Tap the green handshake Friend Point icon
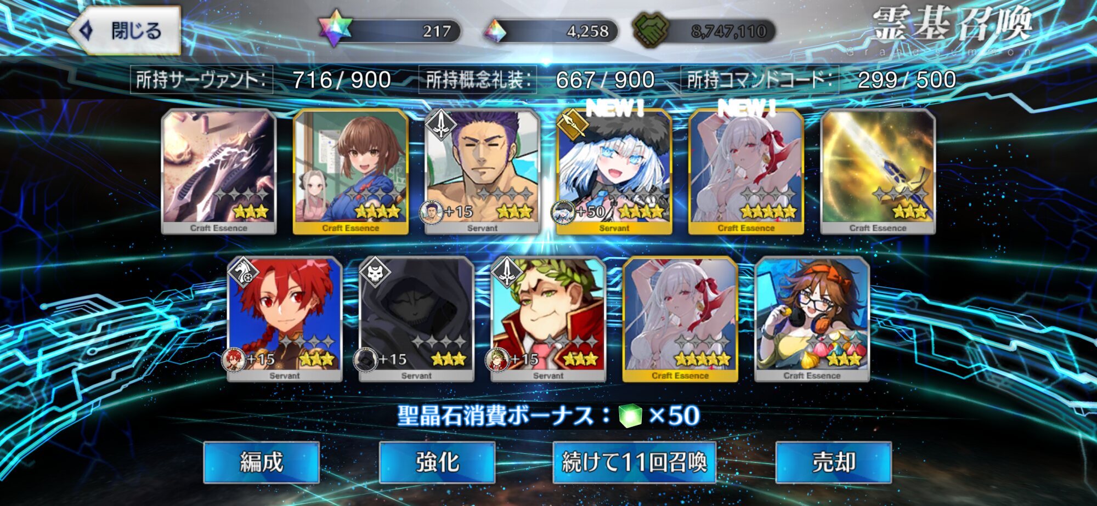 point(651,30)
